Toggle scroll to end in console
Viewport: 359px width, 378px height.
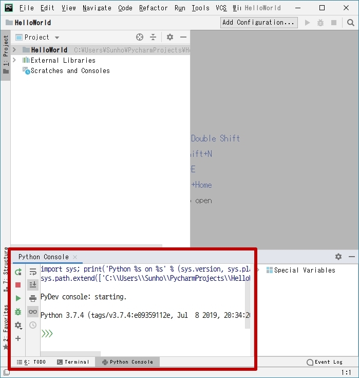pos(33,285)
